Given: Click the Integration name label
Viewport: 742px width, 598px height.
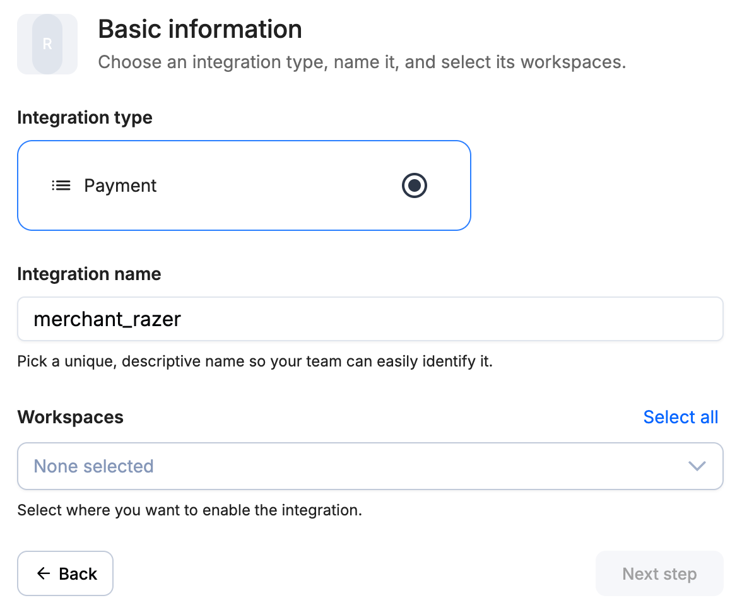Looking at the screenshot, I should coord(89,274).
